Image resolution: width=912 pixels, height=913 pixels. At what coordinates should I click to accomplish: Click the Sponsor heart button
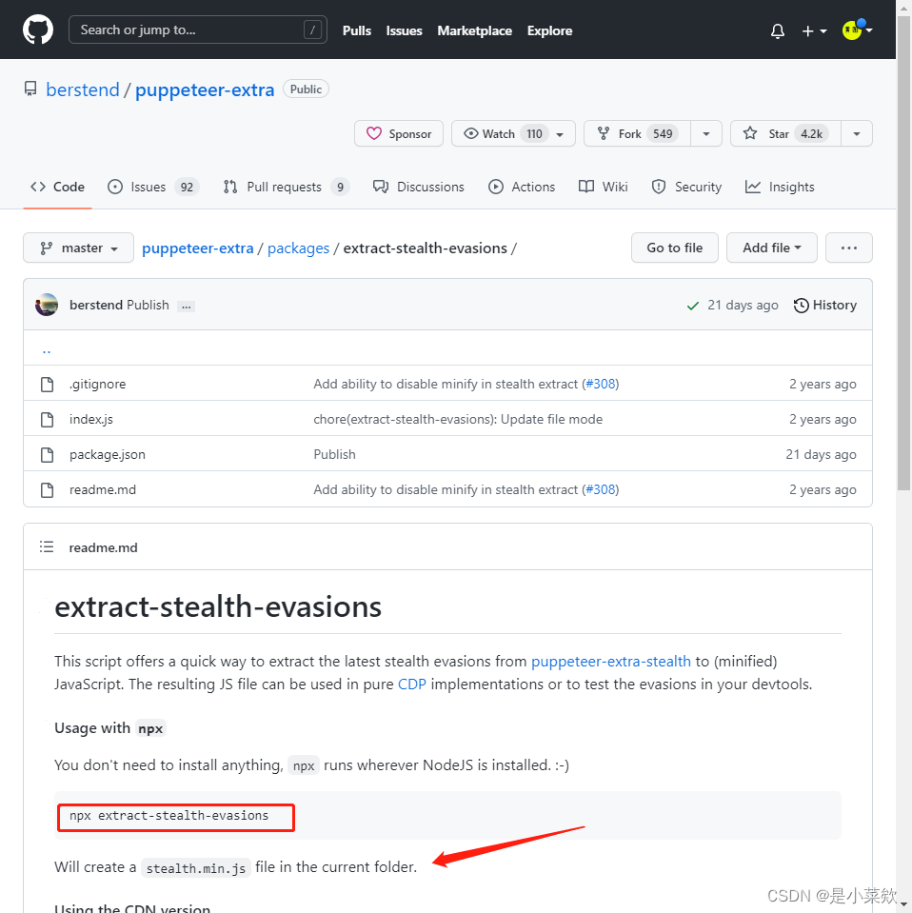(x=398, y=134)
